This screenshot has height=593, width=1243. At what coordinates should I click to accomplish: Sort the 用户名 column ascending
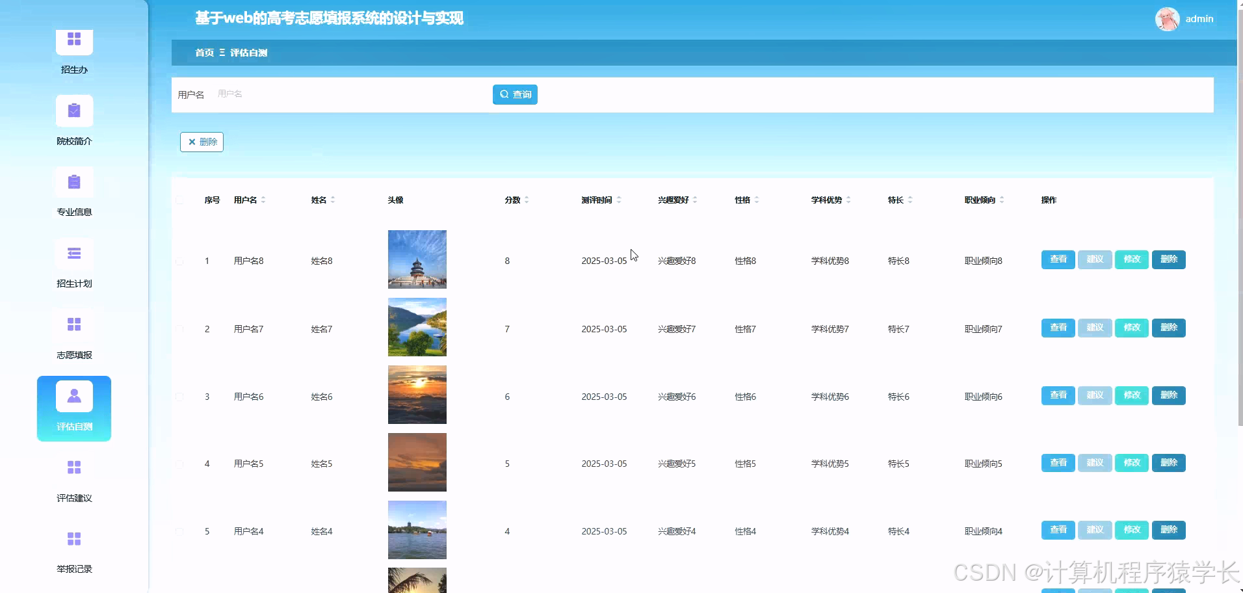(264, 197)
